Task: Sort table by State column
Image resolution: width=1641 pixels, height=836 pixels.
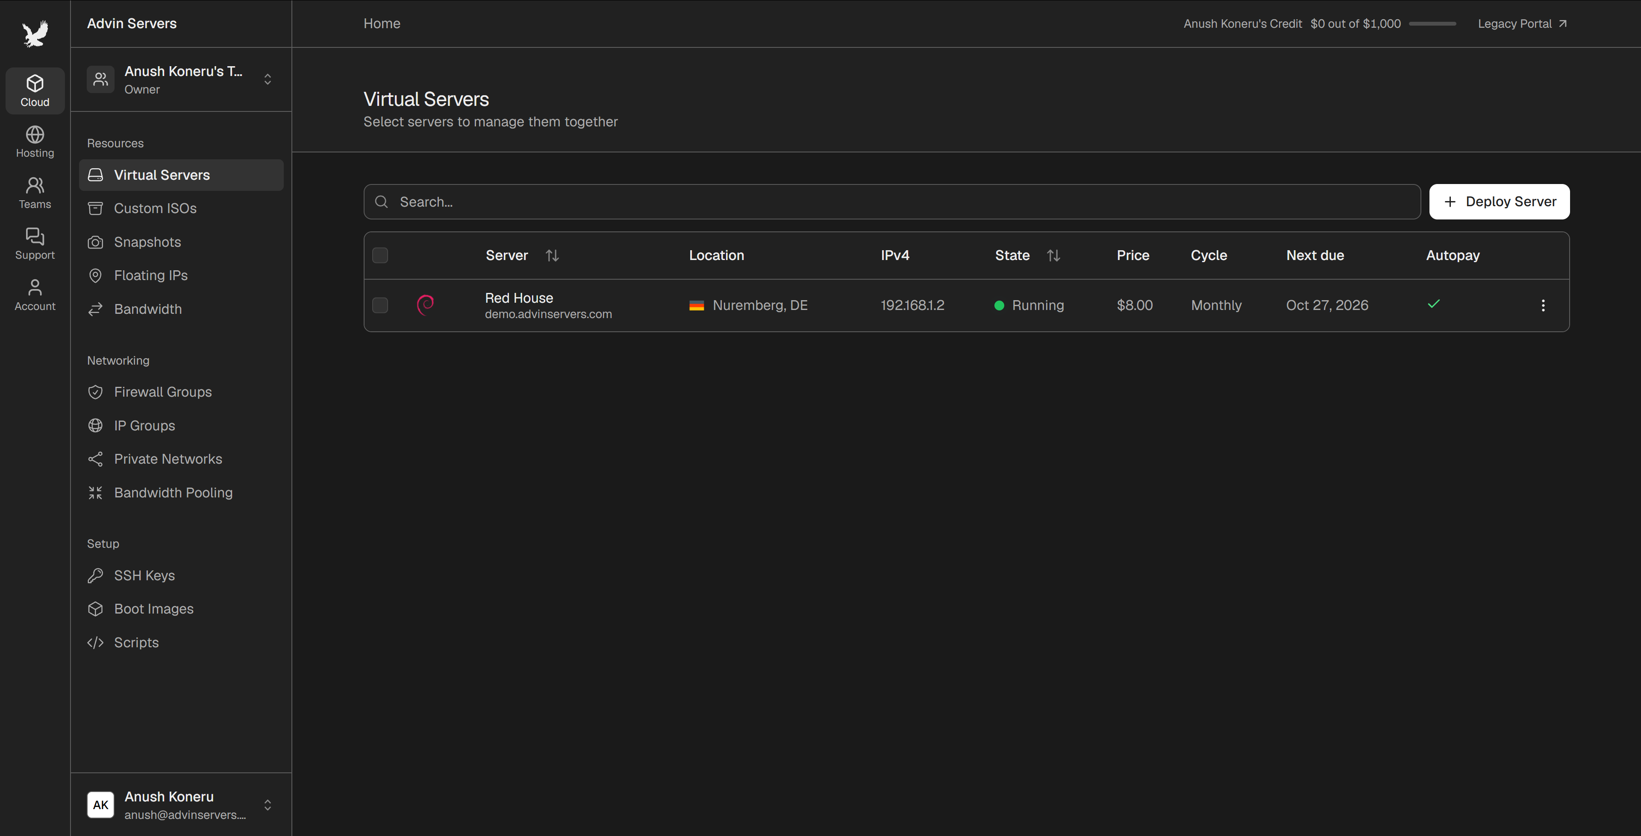Action: pos(1053,255)
